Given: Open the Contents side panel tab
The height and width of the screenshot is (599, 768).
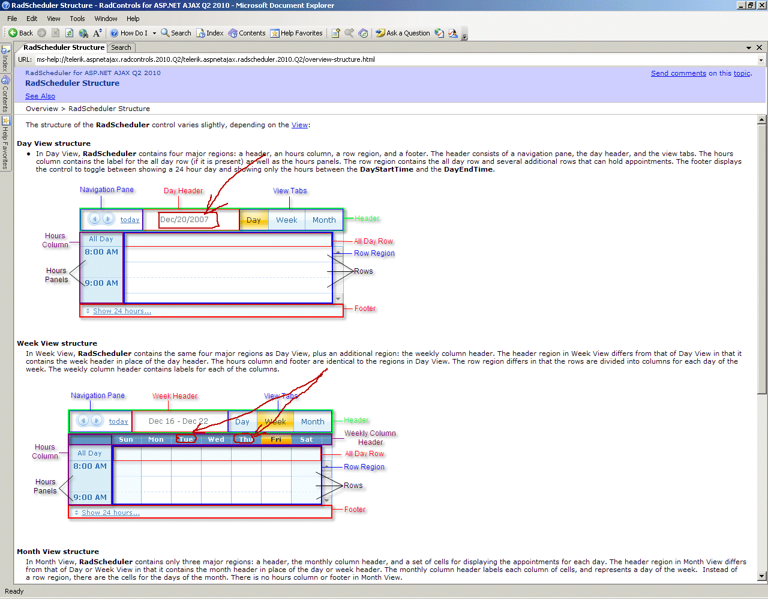Looking at the screenshot, I should [x=5, y=94].
